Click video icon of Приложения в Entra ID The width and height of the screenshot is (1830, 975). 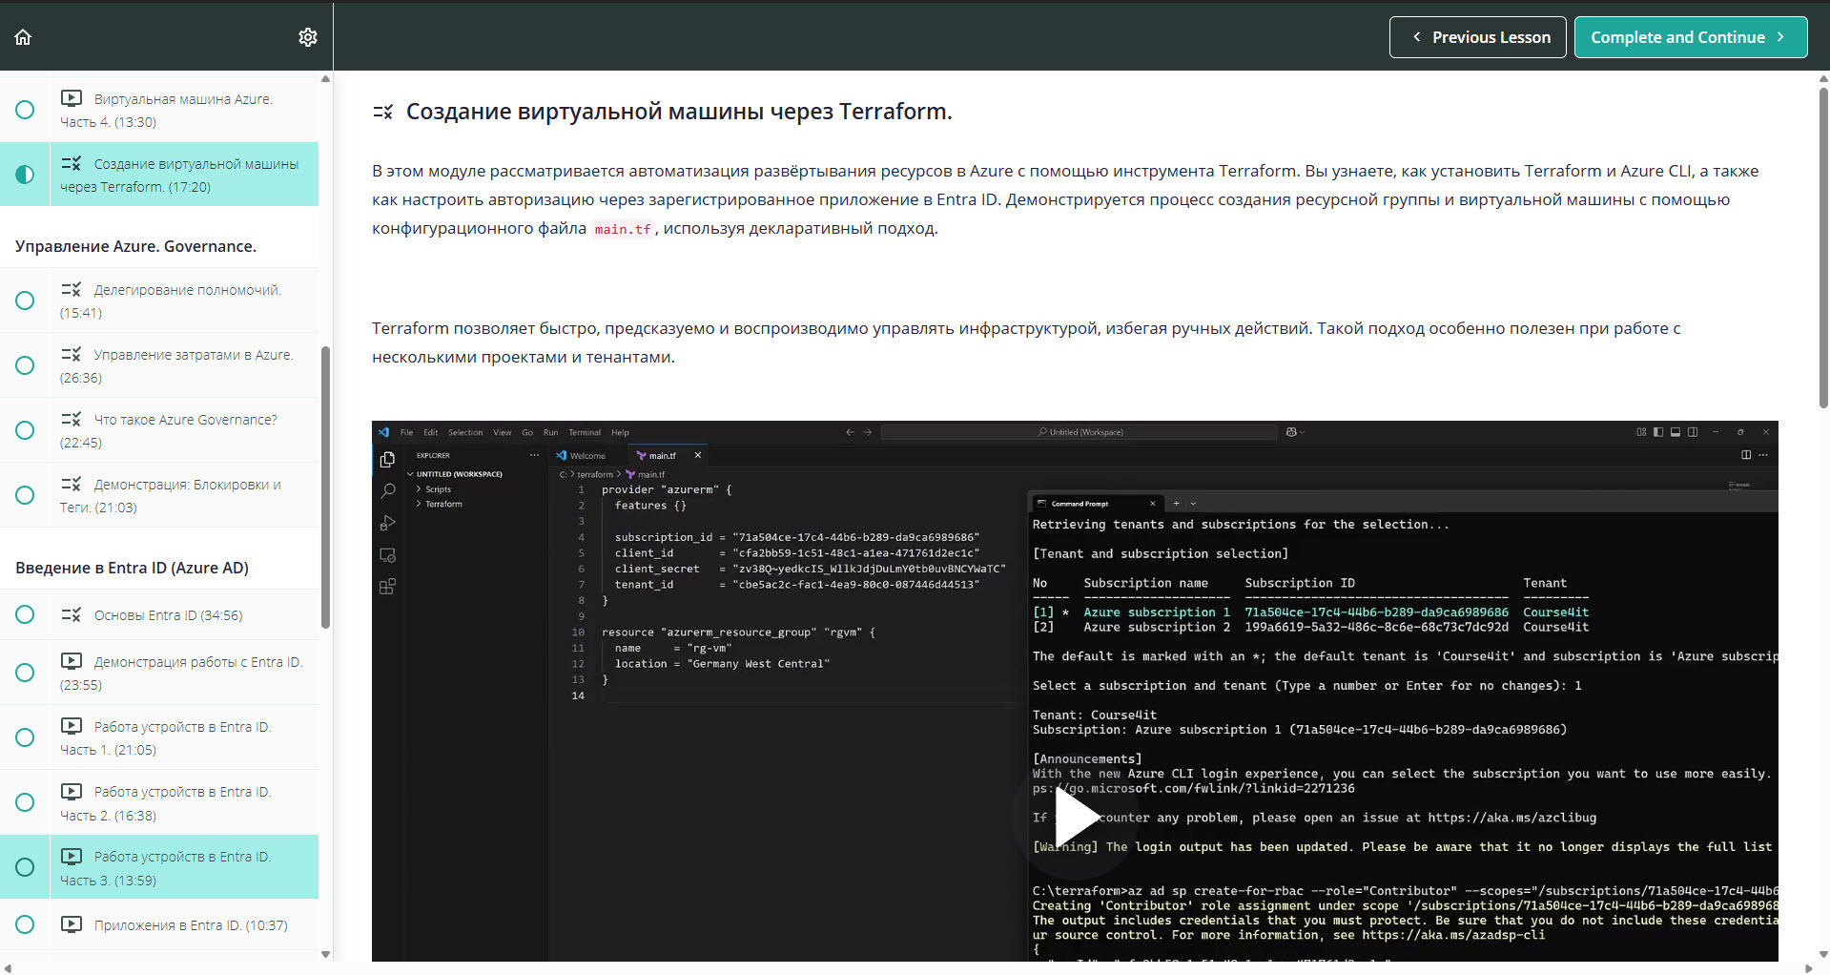click(x=72, y=923)
